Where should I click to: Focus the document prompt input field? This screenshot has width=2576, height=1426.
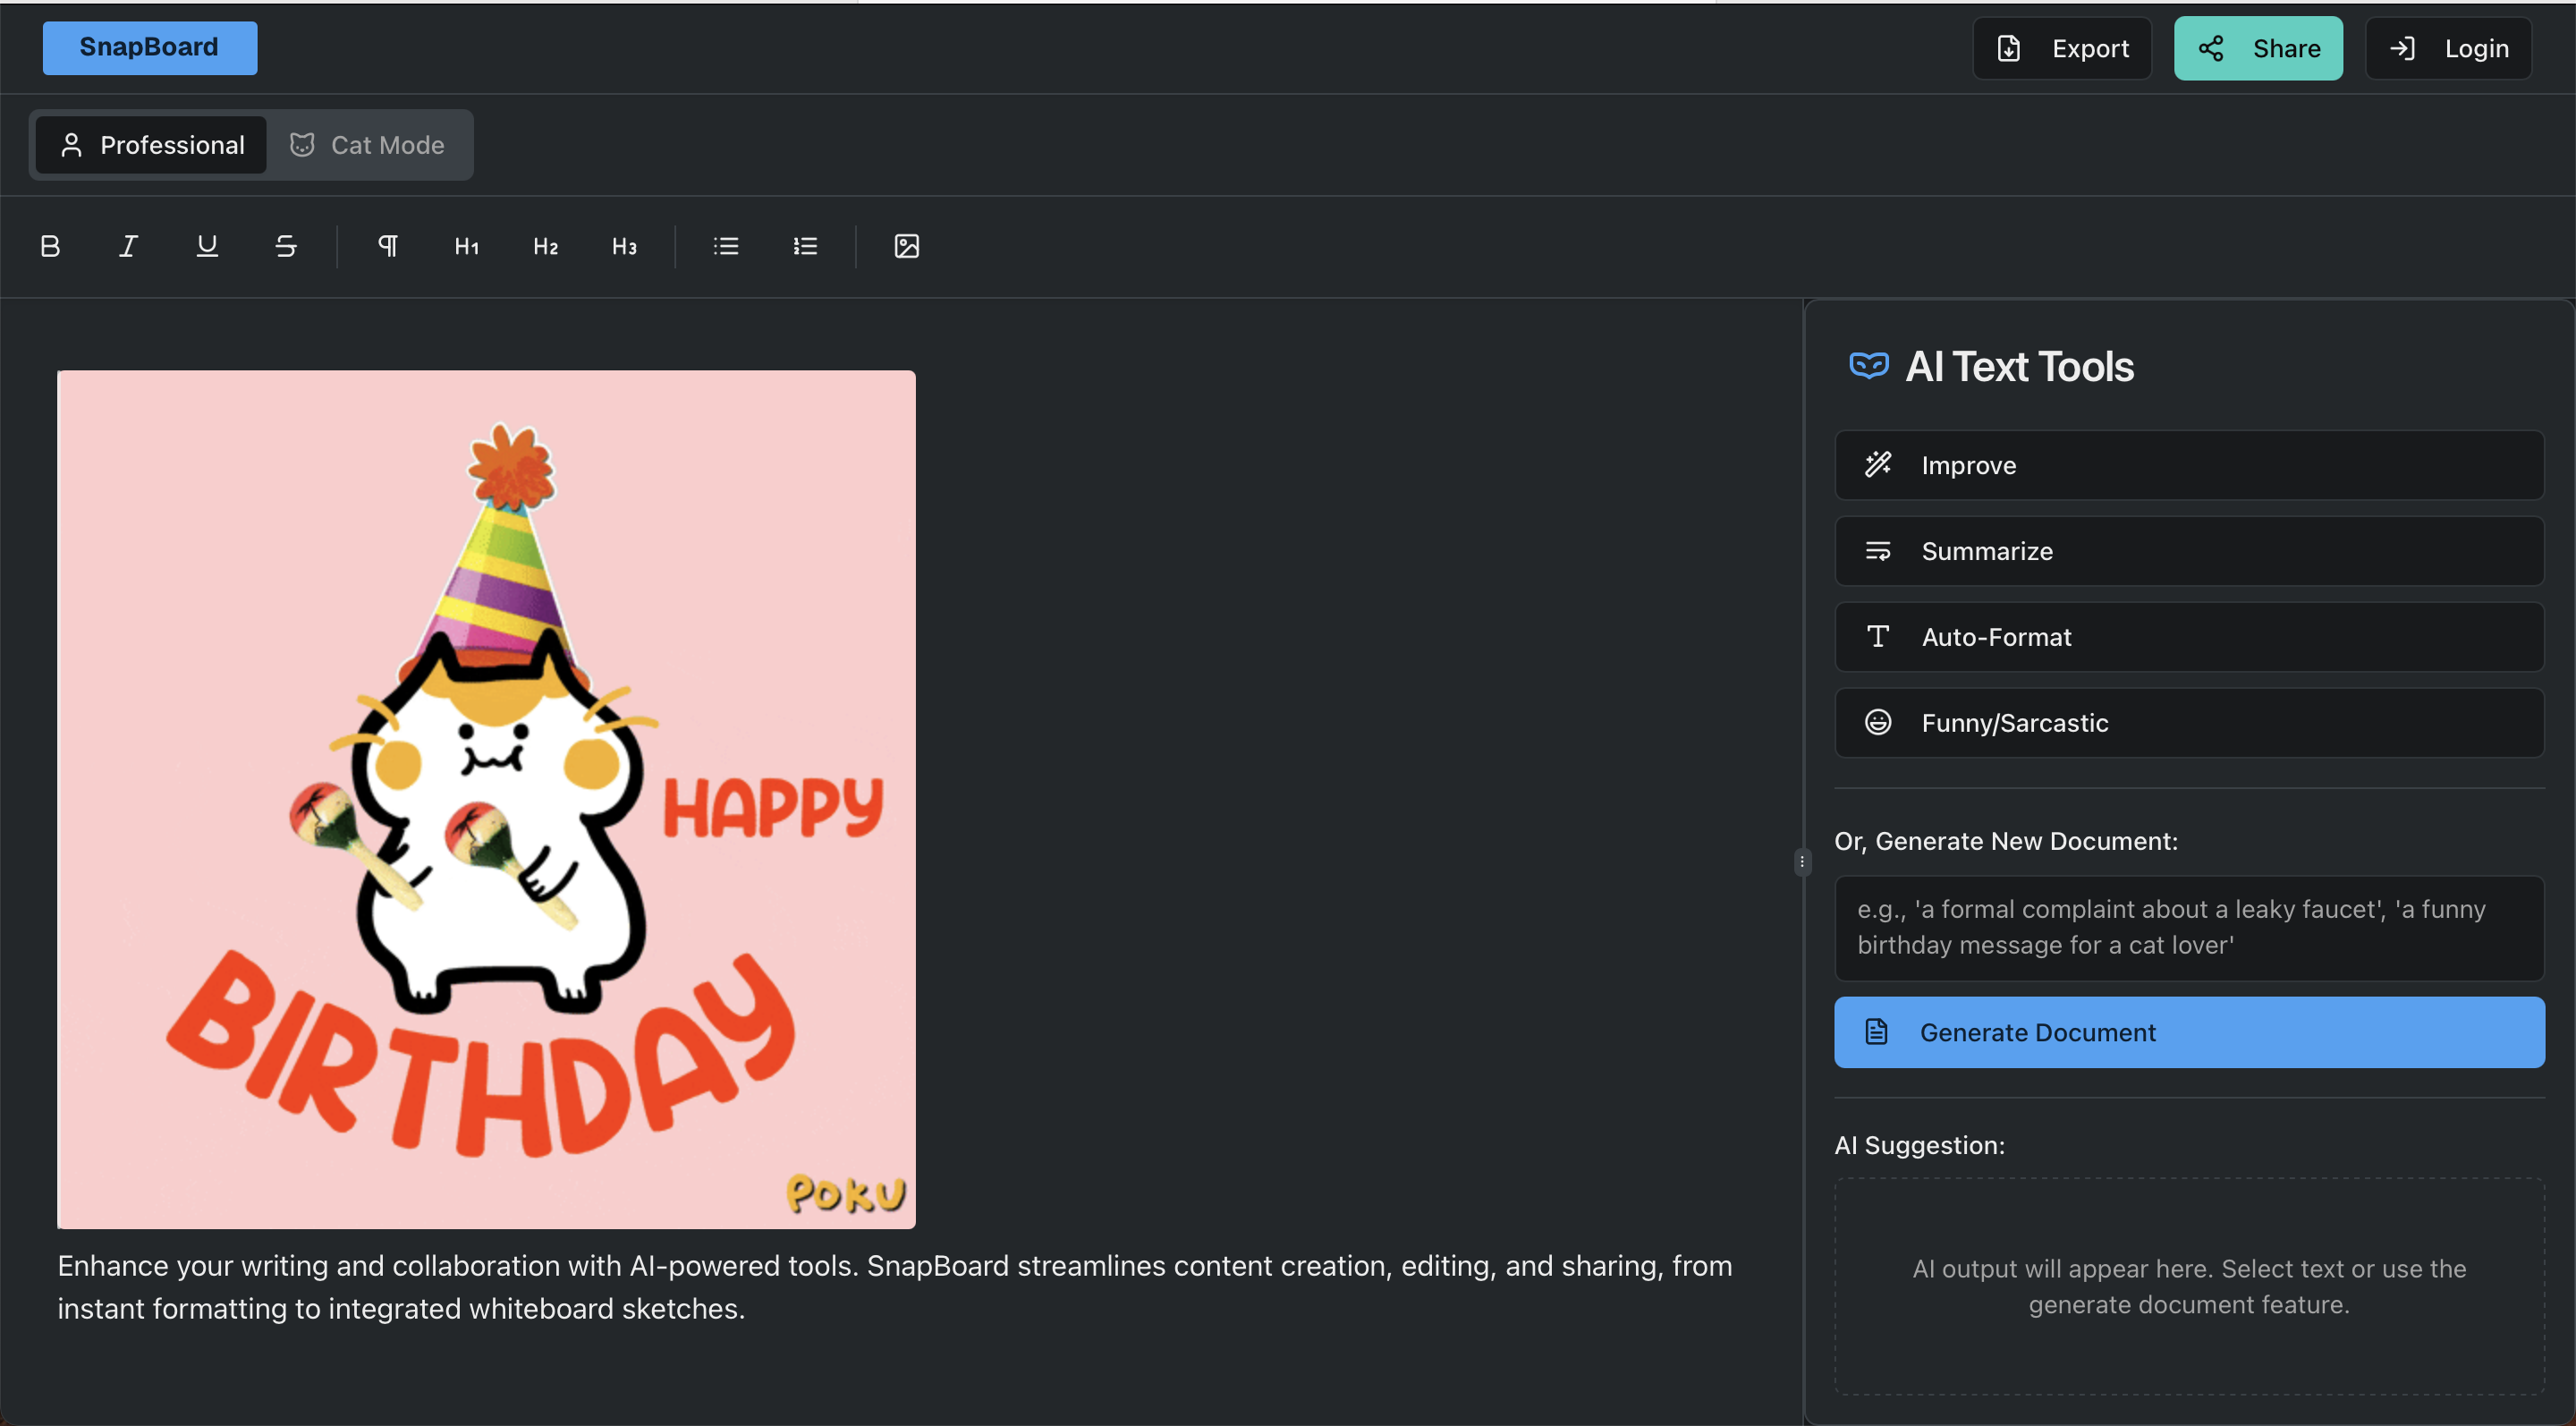2188,928
